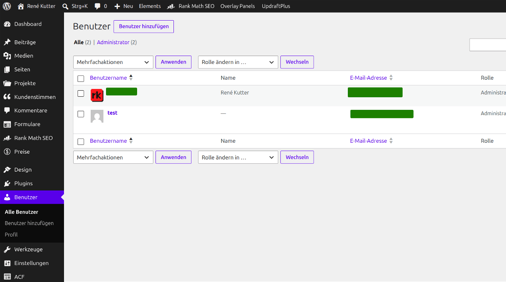Open Overlay Panels in the admin bar
506x282 pixels.
coord(237,6)
